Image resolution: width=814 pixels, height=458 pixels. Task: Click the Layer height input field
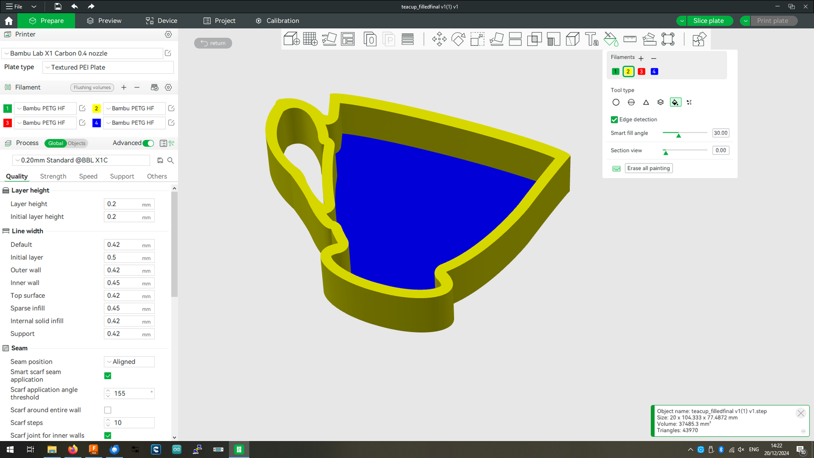[x=123, y=204]
